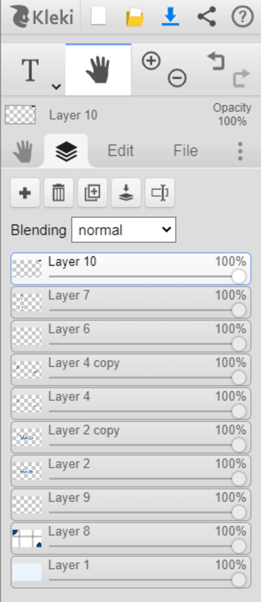This screenshot has height=602, width=261.
Task: Click the zoom in icon
Action: 151,61
